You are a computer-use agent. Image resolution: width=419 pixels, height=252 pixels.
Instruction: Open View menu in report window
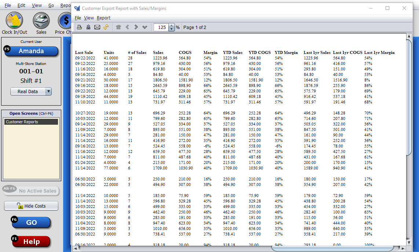[x=89, y=18]
